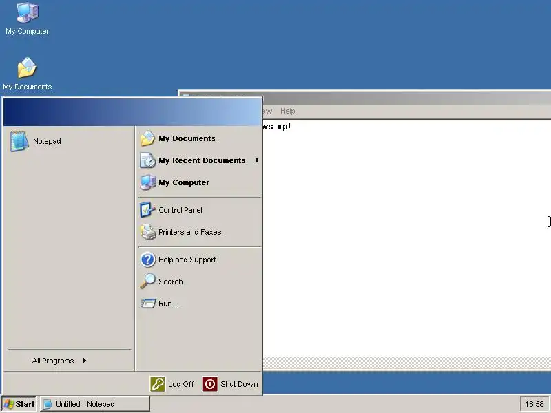This screenshot has width=551, height=413.
Task: Click inside the Notepad text area
Action: [x=407, y=239]
